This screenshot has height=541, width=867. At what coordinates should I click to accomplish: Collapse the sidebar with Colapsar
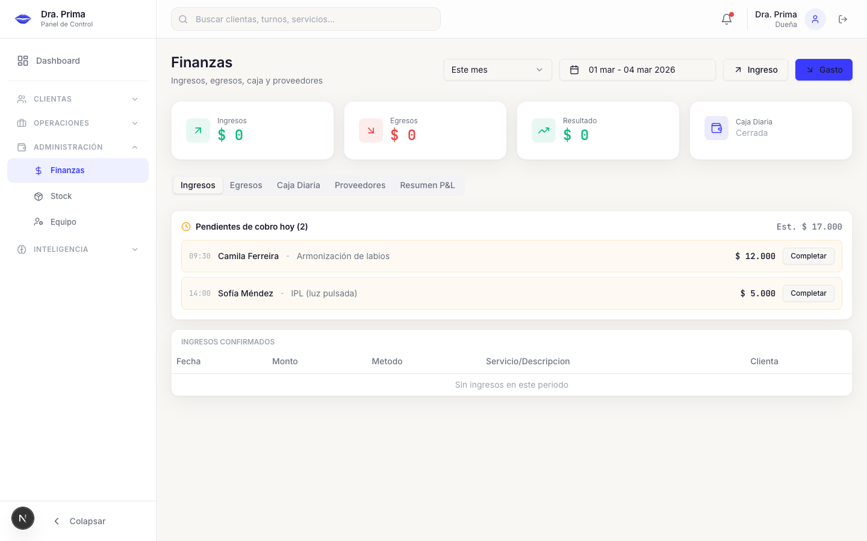click(x=79, y=521)
